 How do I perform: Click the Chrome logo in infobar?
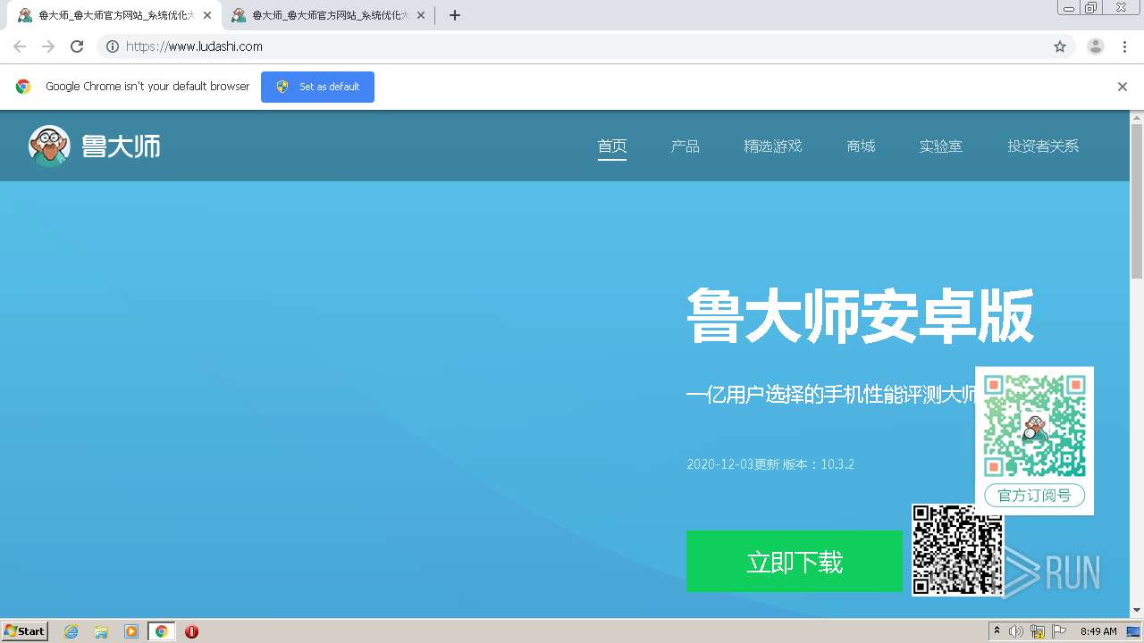[23, 87]
